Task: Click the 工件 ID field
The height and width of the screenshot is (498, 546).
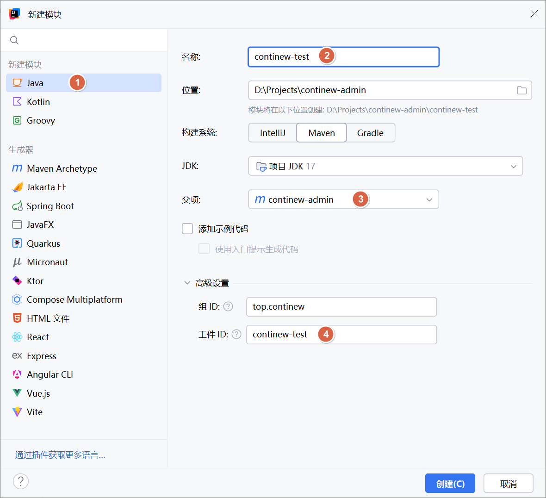Action: click(341, 334)
